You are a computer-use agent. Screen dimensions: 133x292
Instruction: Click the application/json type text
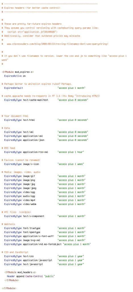(34, 140)
